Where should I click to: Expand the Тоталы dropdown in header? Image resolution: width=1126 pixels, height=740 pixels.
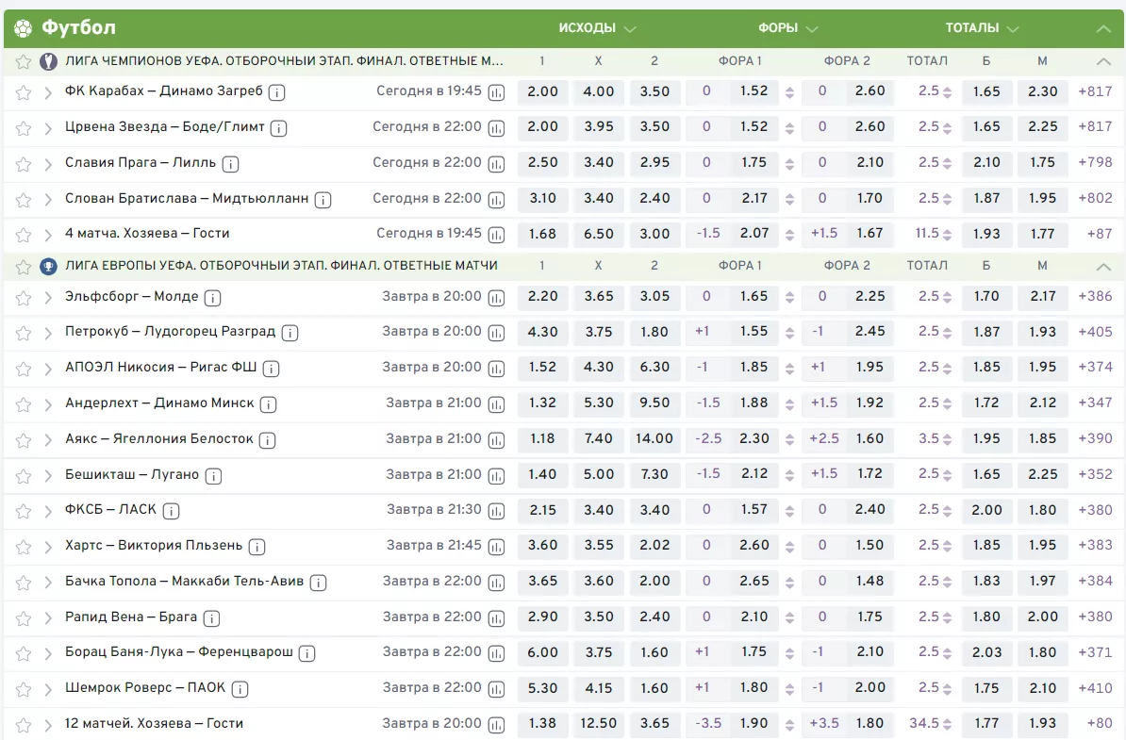(x=983, y=28)
